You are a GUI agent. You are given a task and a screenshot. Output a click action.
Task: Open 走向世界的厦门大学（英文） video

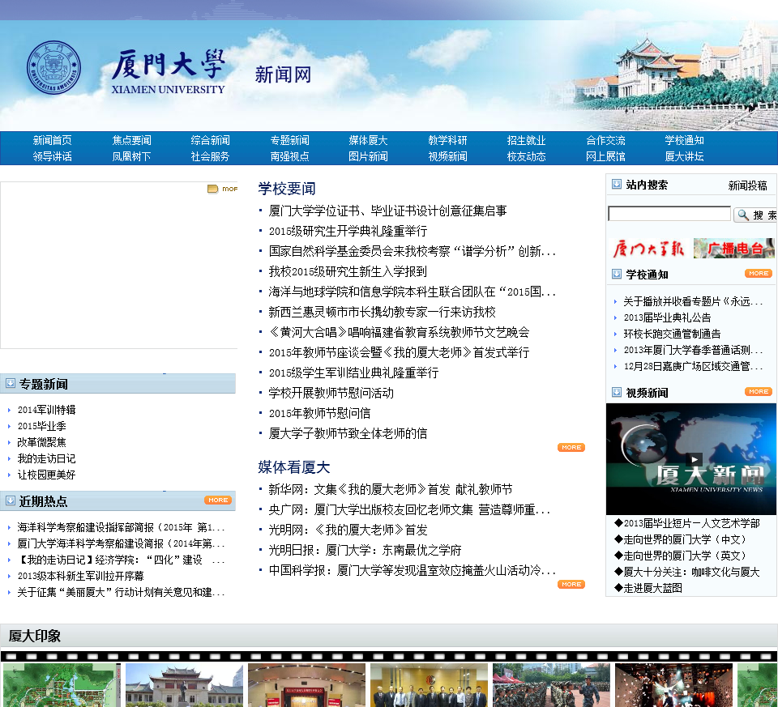point(680,556)
